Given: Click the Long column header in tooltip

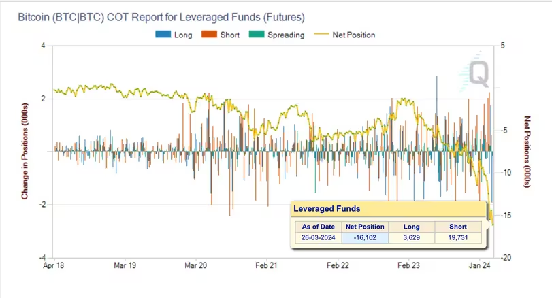Looking at the screenshot, I should pos(412,227).
